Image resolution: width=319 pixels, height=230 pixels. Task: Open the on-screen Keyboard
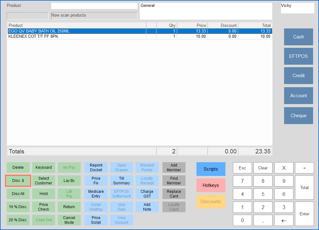click(x=44, y=167)
